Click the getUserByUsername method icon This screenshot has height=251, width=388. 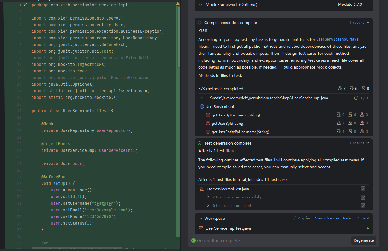[x=208, y=115]
